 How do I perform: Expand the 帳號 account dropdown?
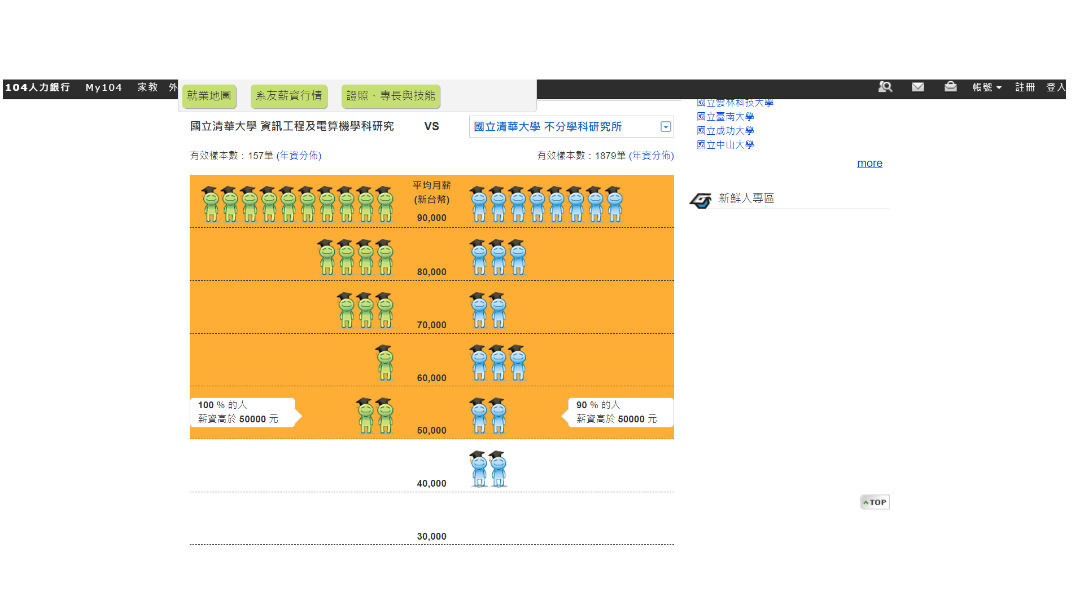[x=987, y=87]
